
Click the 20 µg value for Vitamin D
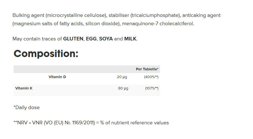122,77
